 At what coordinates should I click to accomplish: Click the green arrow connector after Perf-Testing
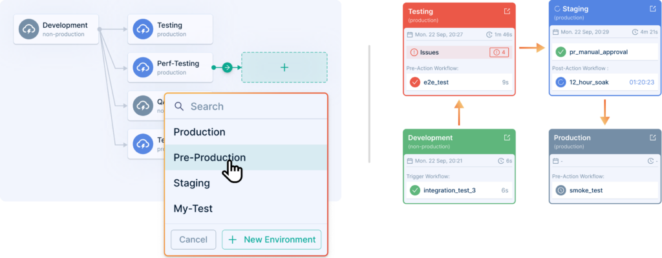tap(227, 67)
